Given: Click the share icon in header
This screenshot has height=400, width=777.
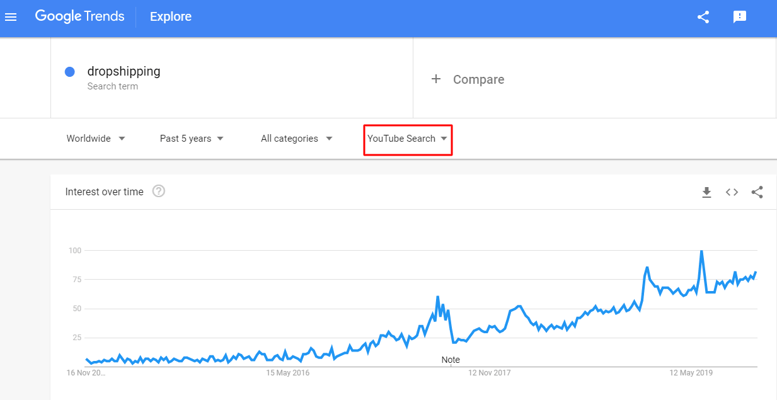Looking at the screenshot, I should [703, 17].
